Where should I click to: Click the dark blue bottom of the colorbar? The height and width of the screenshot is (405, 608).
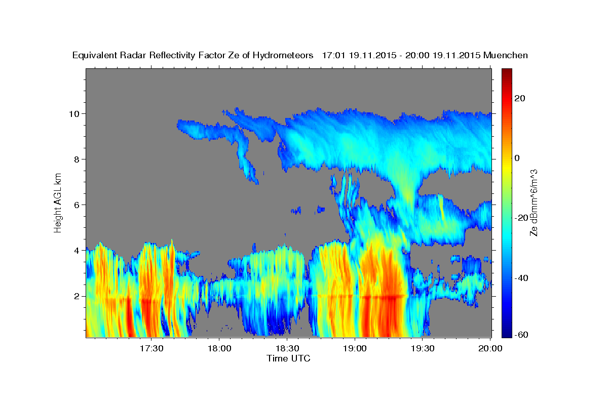pos(506,333)
